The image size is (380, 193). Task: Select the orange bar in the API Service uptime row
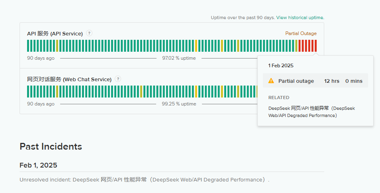coord(196,46)
